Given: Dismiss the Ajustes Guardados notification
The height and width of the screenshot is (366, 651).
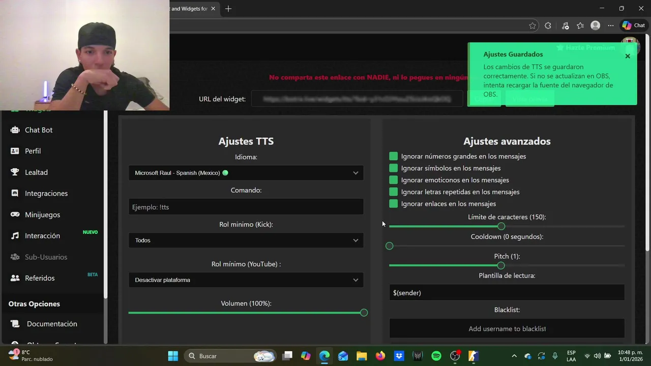Looking at the screenshot, I should click(628, 56).
